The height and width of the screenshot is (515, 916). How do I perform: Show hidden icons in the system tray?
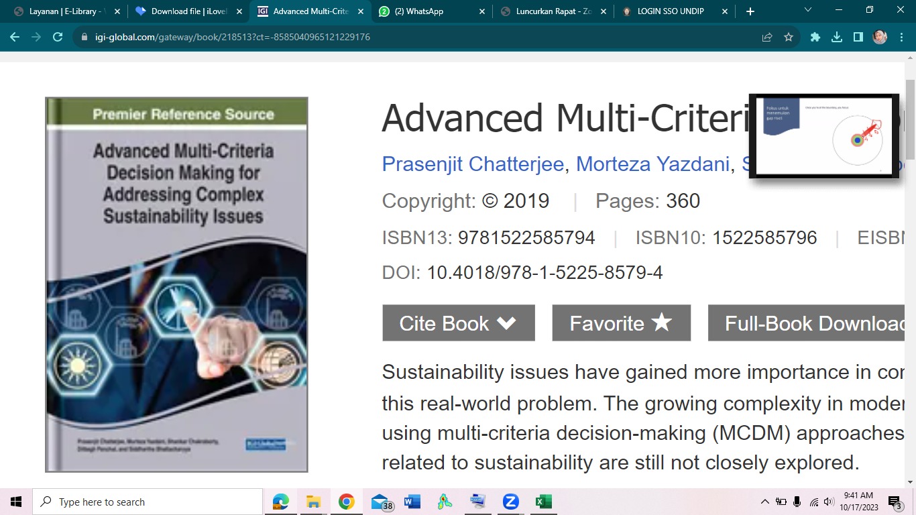pos(764,501)
